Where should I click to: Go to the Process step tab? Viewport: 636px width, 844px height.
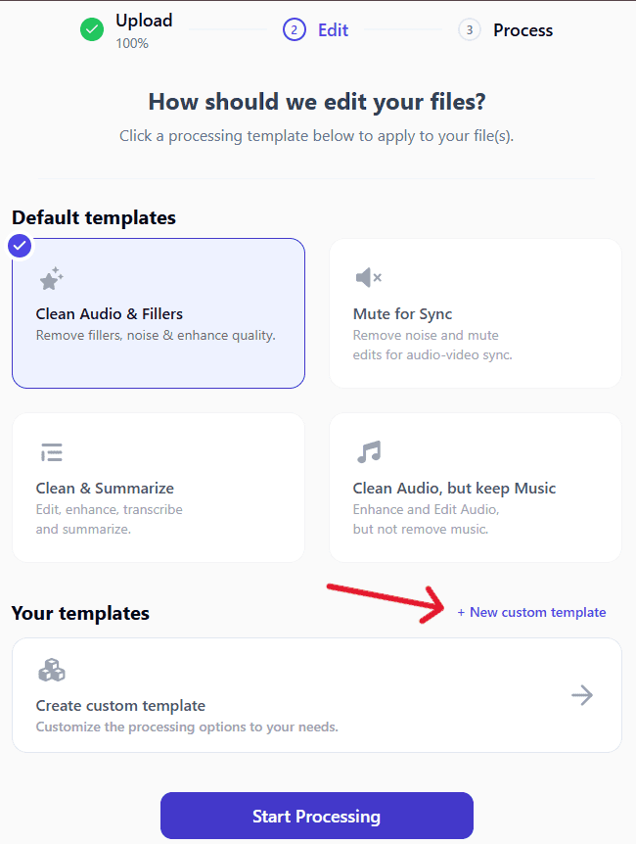tap(523, 30)
